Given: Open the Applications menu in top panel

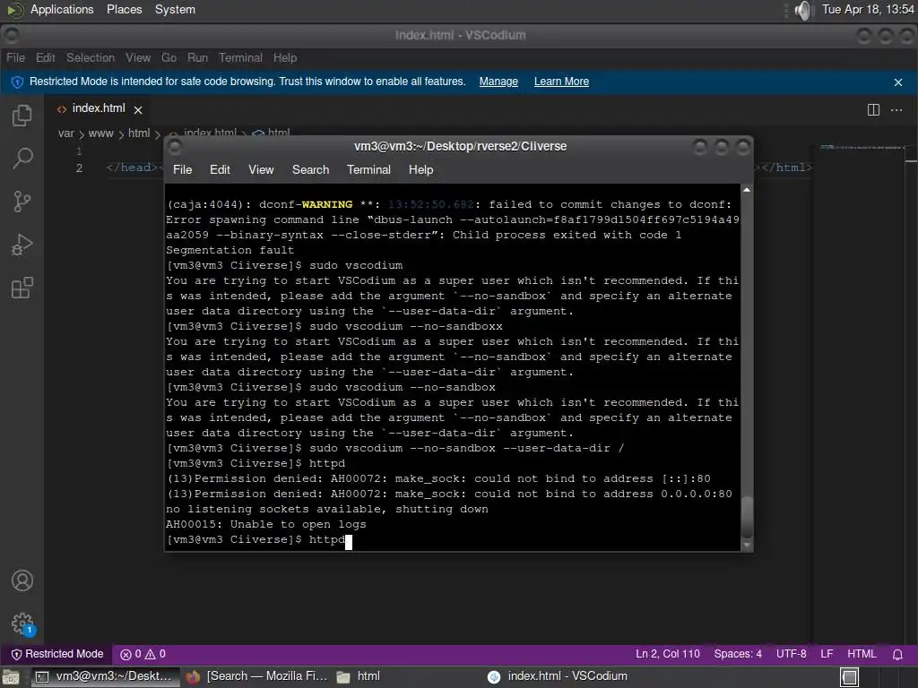Looking at the screenshot, I should tap(62, 9).
